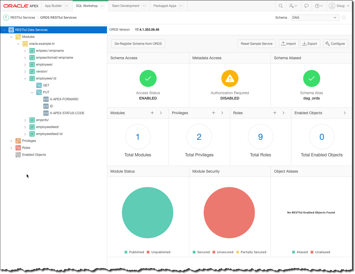Click the Reset Sample Service button
The height and width of the screenshot is (274, 355).
point(257,44)
